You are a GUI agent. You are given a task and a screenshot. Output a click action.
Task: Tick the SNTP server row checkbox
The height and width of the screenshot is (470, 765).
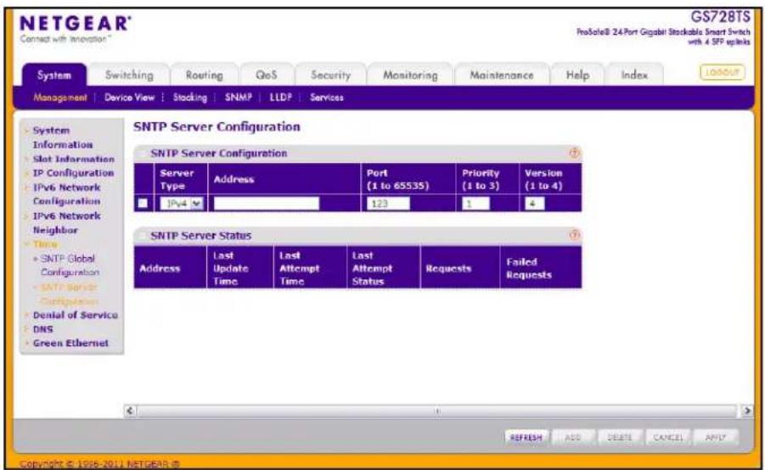(x=143, y=204)
